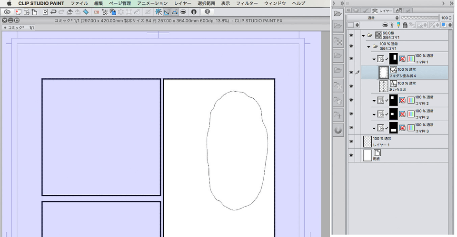Collapse the コマ枠 1 frame folder

(374, 59)
